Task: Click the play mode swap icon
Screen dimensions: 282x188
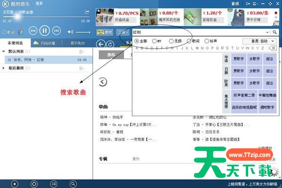Action: point(54,184)
